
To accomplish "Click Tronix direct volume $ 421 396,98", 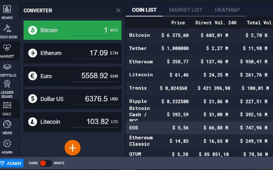I will [x=214, y=88].
